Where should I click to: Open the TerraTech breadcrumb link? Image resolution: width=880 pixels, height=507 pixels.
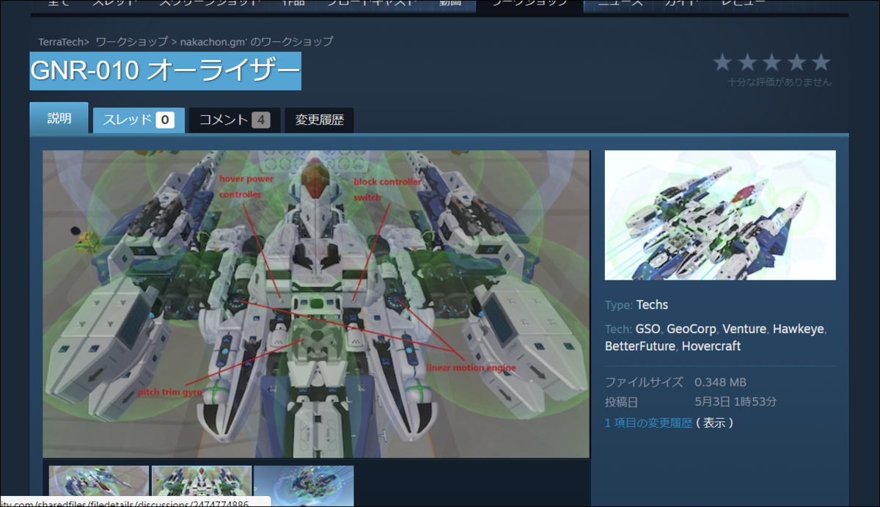click(x=61, y=41)
